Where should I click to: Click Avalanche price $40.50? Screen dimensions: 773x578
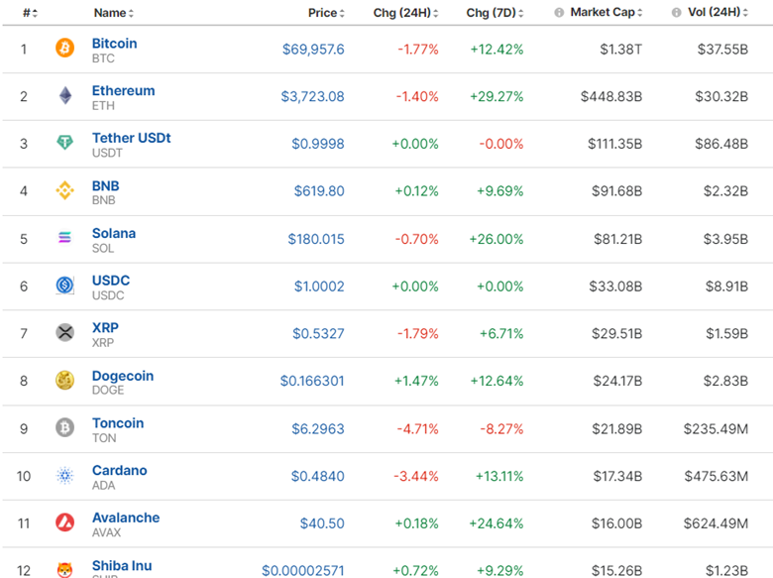click(322, 523)
